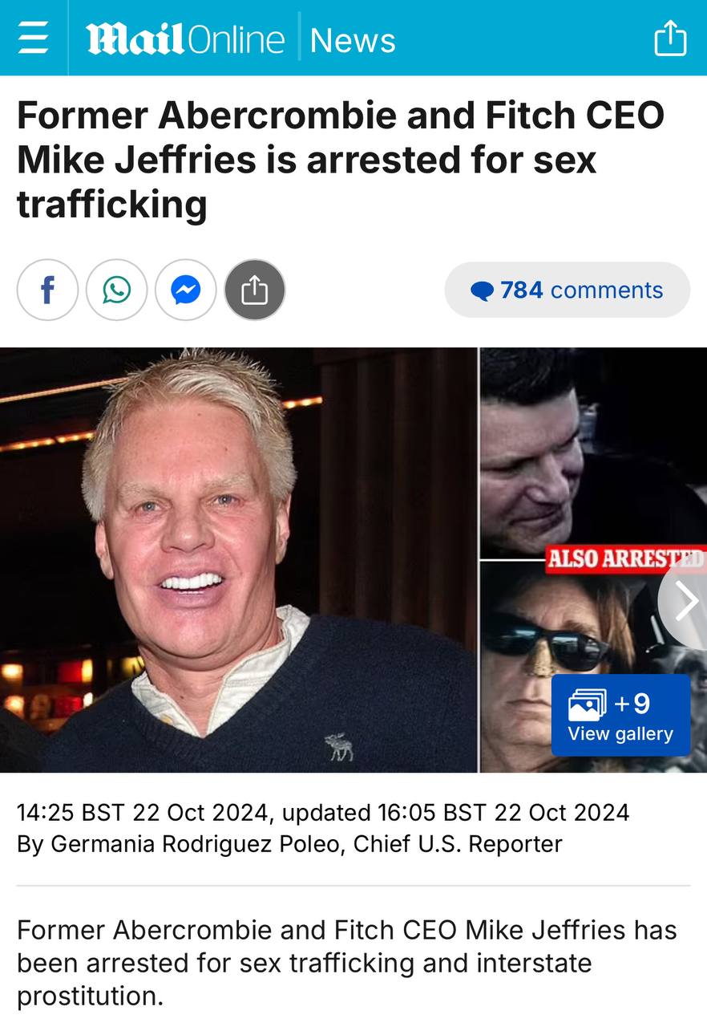Open photo of man in sunglasses
The height and width of the screenshot is (1027, 707).
tap(593, 668)
